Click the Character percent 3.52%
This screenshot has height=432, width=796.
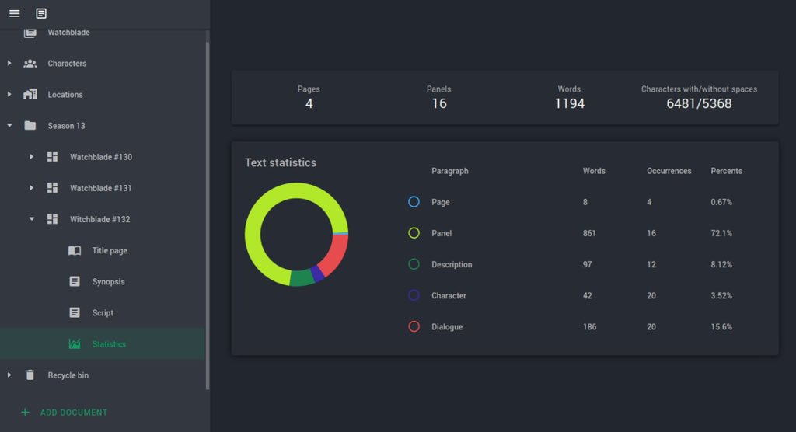coord(721,295)
